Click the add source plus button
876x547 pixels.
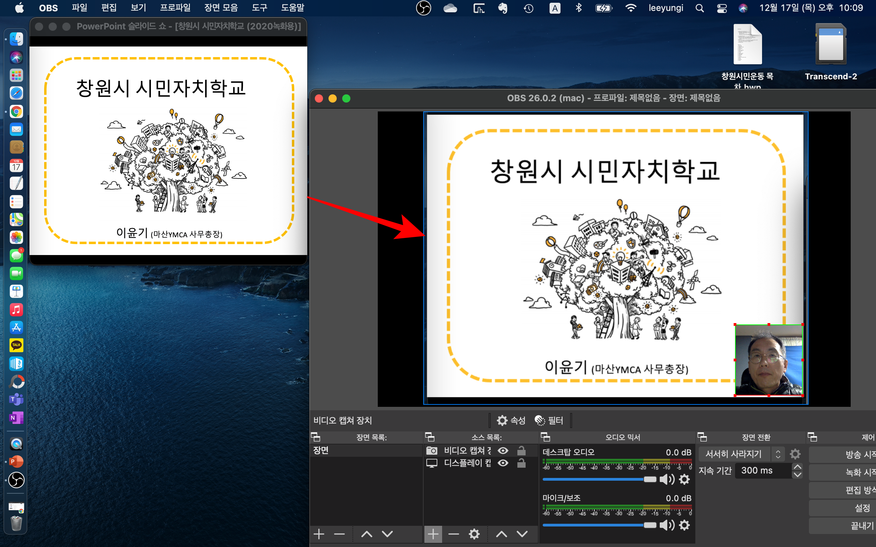[x=433, y=534]
